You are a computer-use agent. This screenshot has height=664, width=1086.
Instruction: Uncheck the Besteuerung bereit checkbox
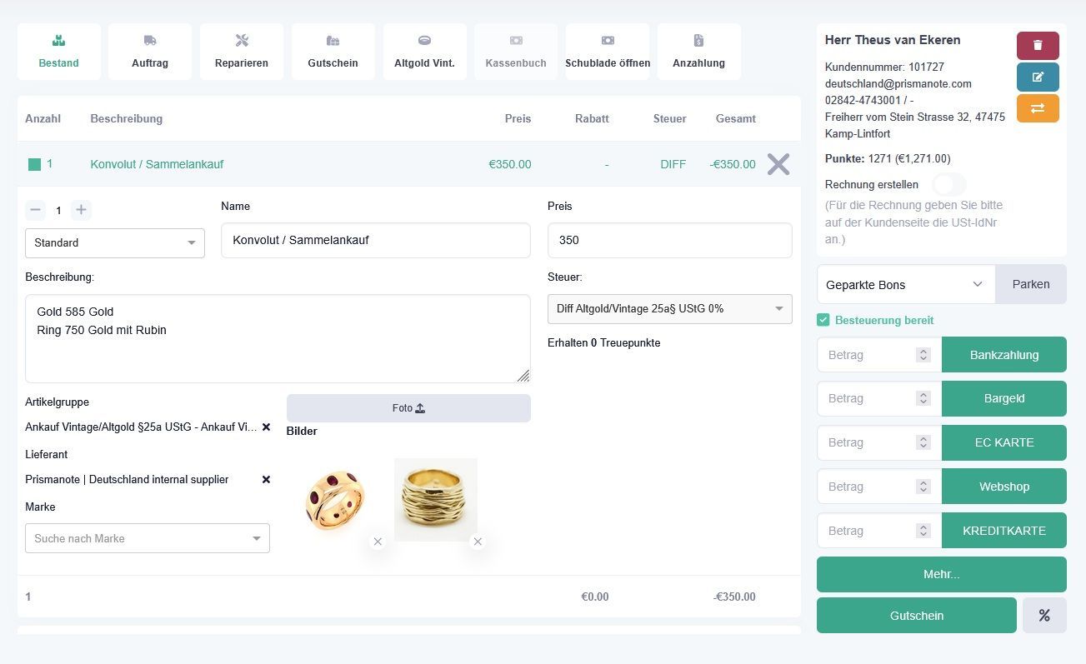tap(823, 320)
